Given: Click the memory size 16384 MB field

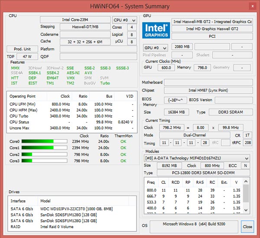Looking at the screenshot, I should [176, 112].
